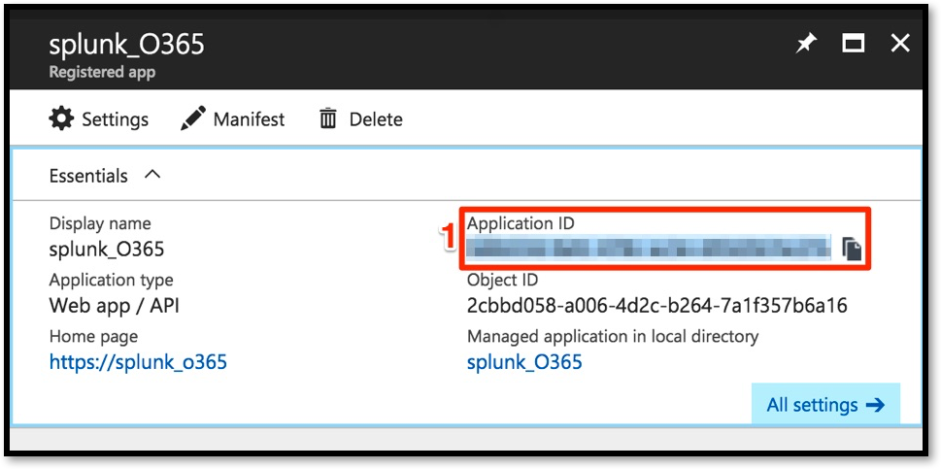The width and height of the screenshot is (941, 469).
Task: Click Managed application in local directory label
Action: tap(613, 336)
